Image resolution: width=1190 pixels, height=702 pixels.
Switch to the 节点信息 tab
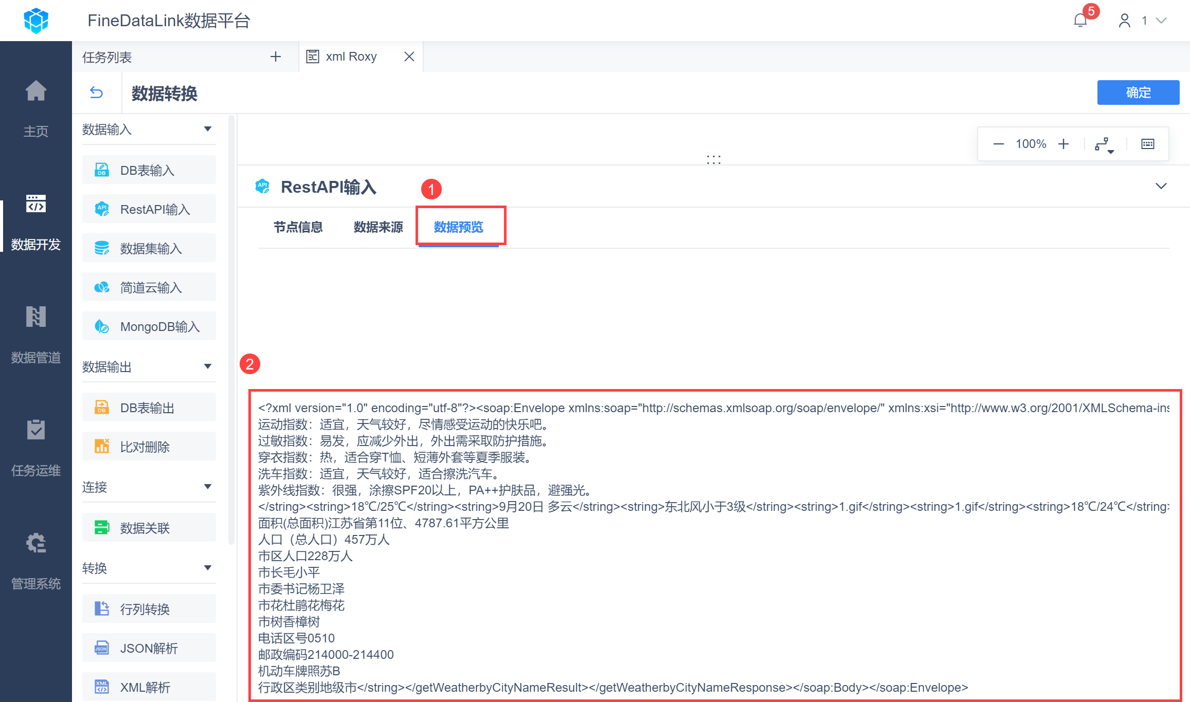[x=298, y=227]
